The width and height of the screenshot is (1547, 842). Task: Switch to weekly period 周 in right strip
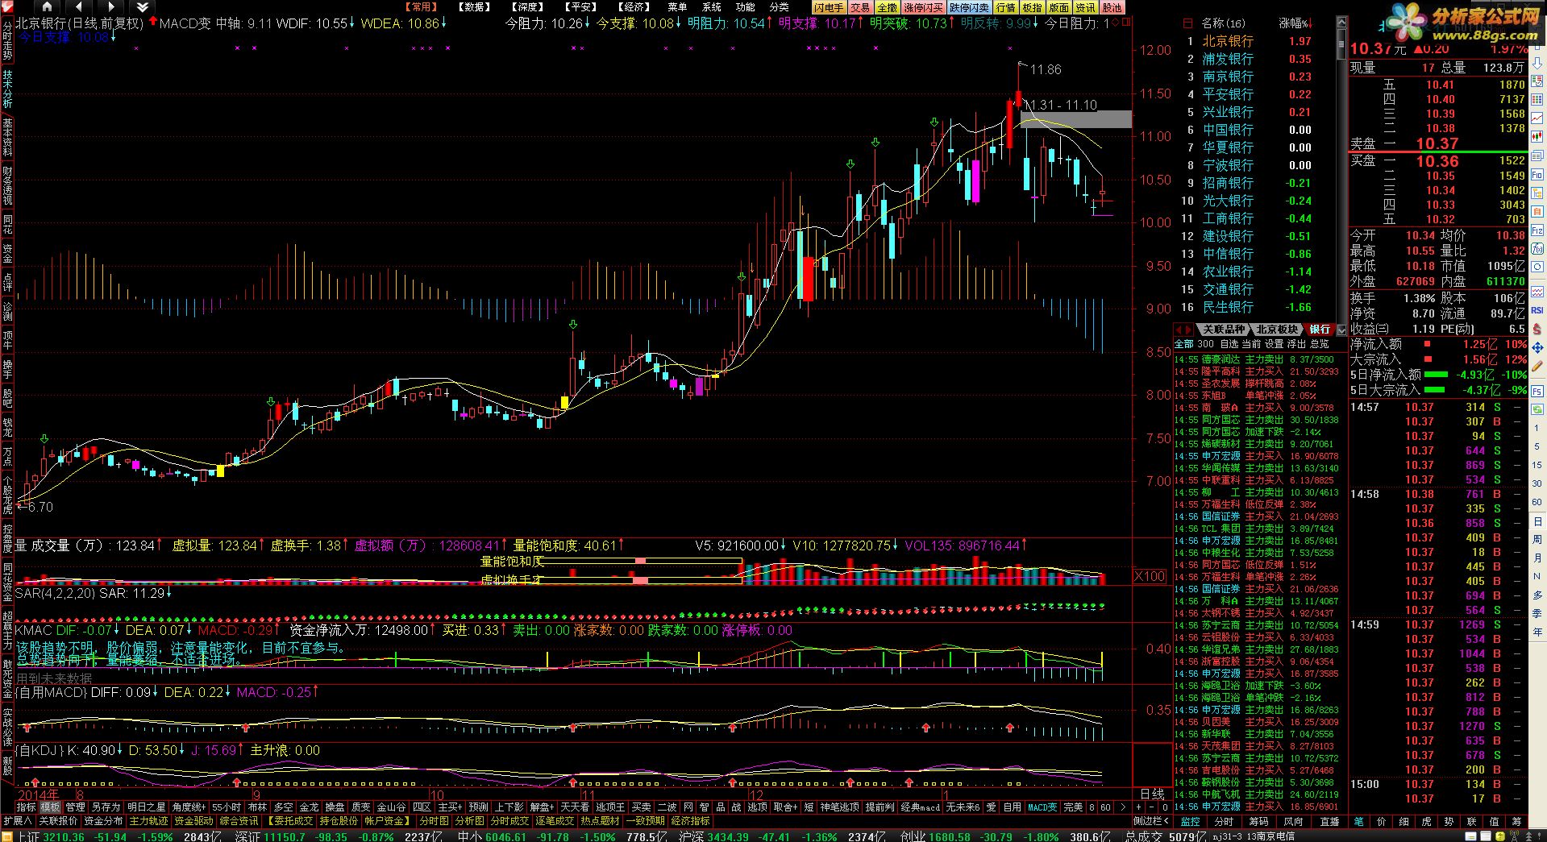tap(1537, 540)
